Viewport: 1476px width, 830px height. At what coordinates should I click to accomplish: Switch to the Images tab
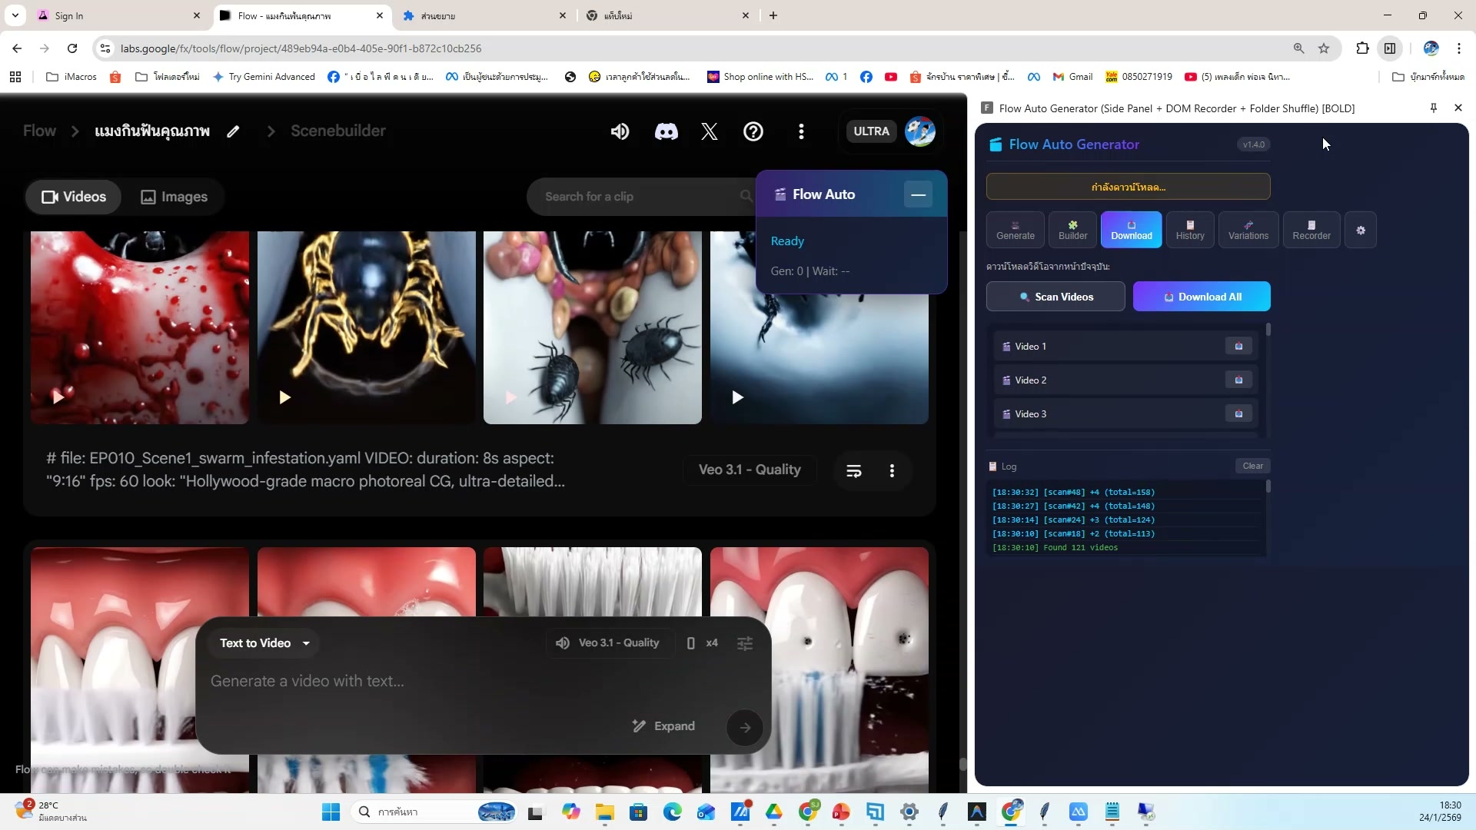point(174,197)
